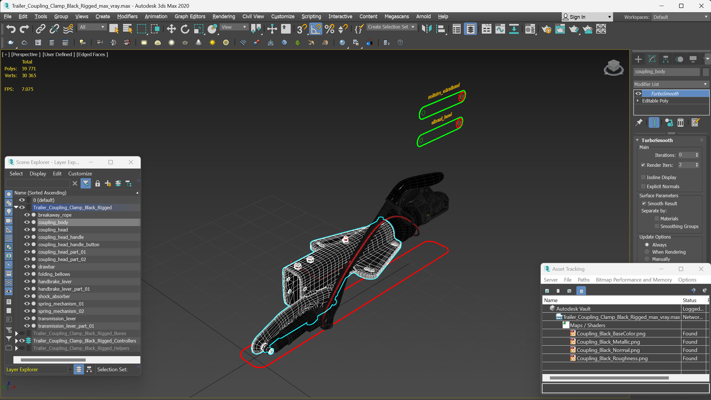Activate the Unlink Selection tool

click(54, 29)
